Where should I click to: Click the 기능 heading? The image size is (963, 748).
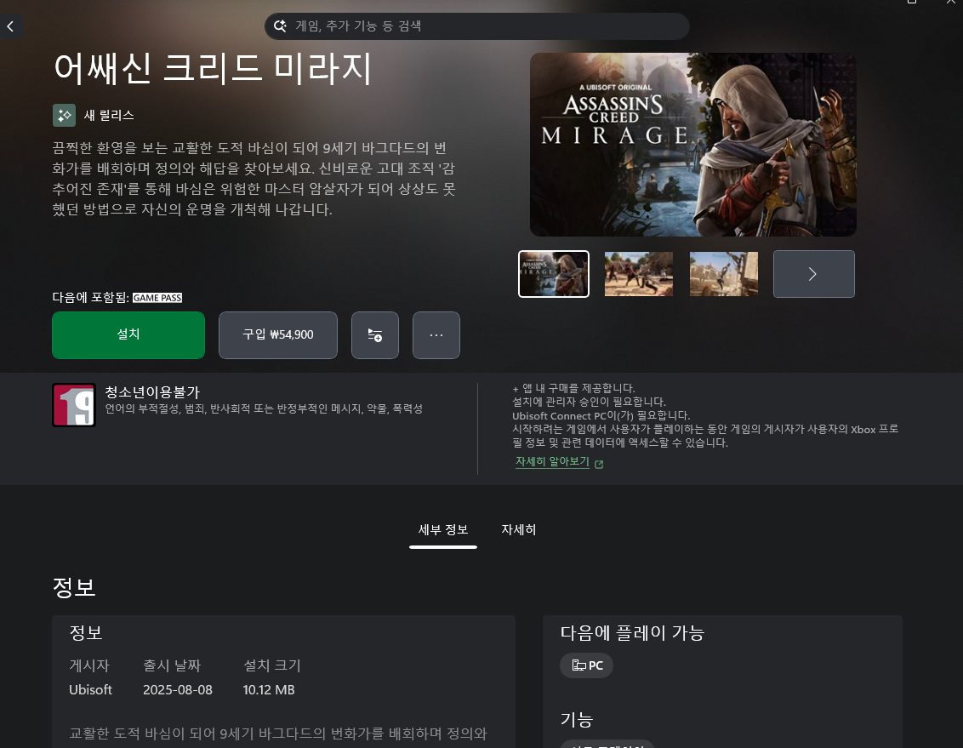576,719
